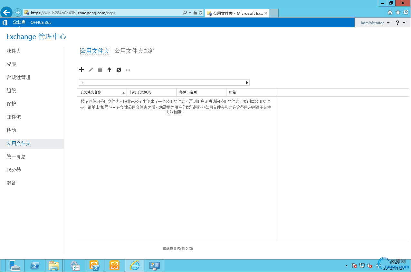Show hidden tray icons arrow
The height and width of the screenshot is (272, 411).
click(x=346, y=266)
